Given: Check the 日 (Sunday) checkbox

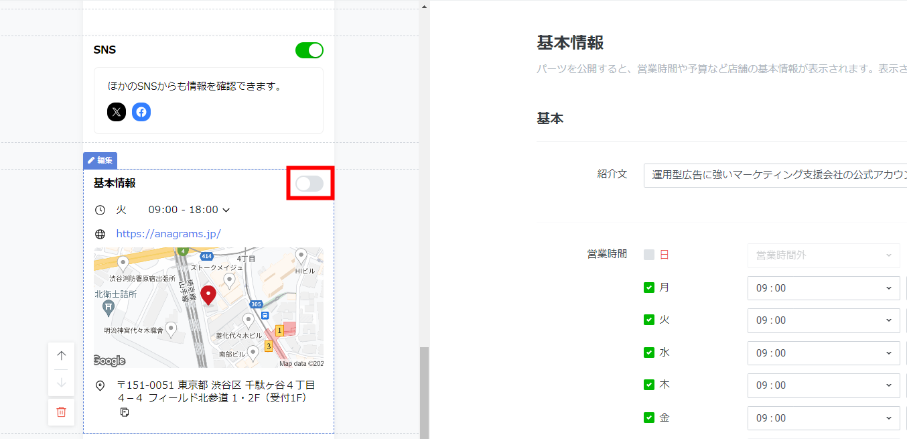Looking at the screenshot, I should coord(649,255).
